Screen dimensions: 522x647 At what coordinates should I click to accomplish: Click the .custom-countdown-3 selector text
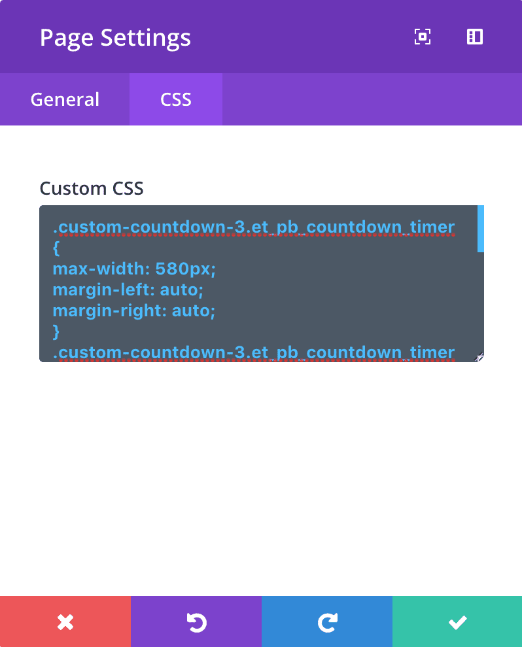[x=255, y=227]
